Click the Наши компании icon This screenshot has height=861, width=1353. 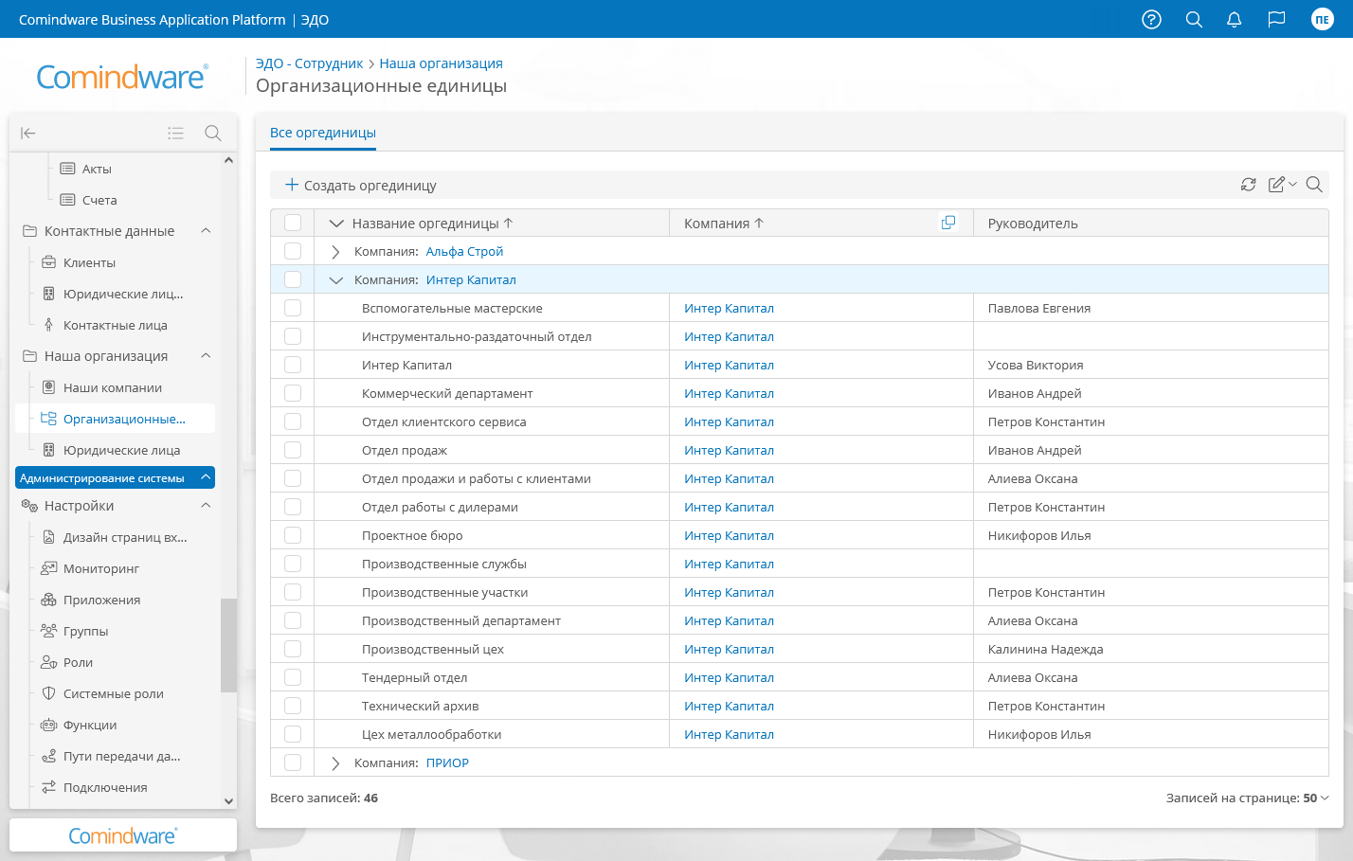(48, 387)
